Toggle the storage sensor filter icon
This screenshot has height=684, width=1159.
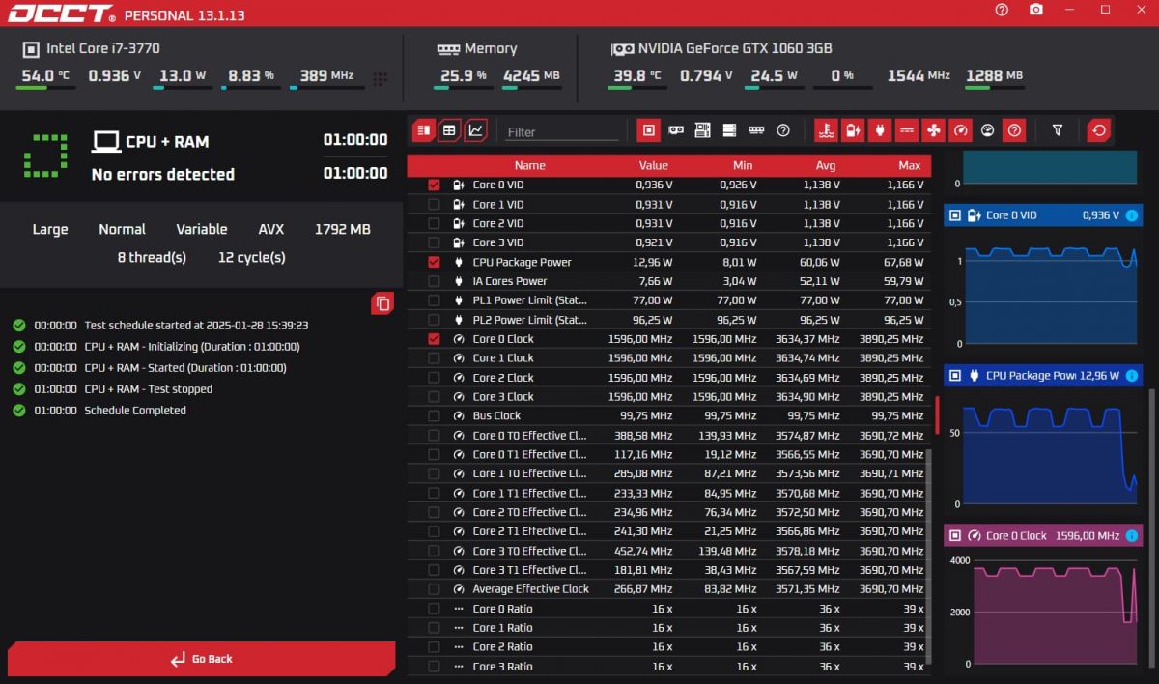pyautogui.click(x=729, y=130)
